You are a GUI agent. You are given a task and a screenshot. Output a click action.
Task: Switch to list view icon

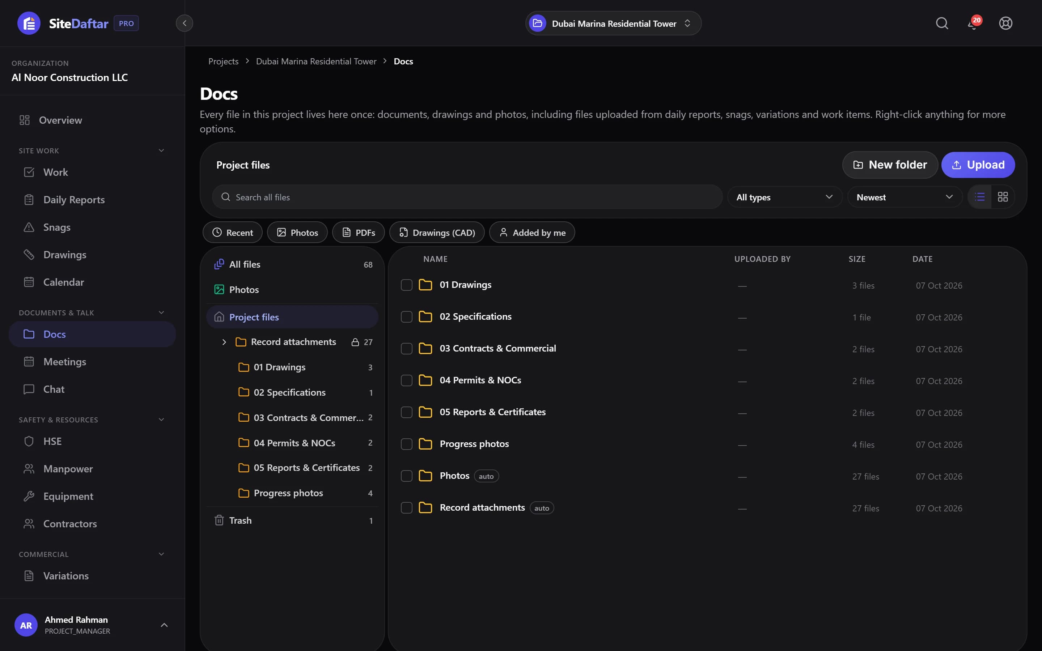[979, 197]
